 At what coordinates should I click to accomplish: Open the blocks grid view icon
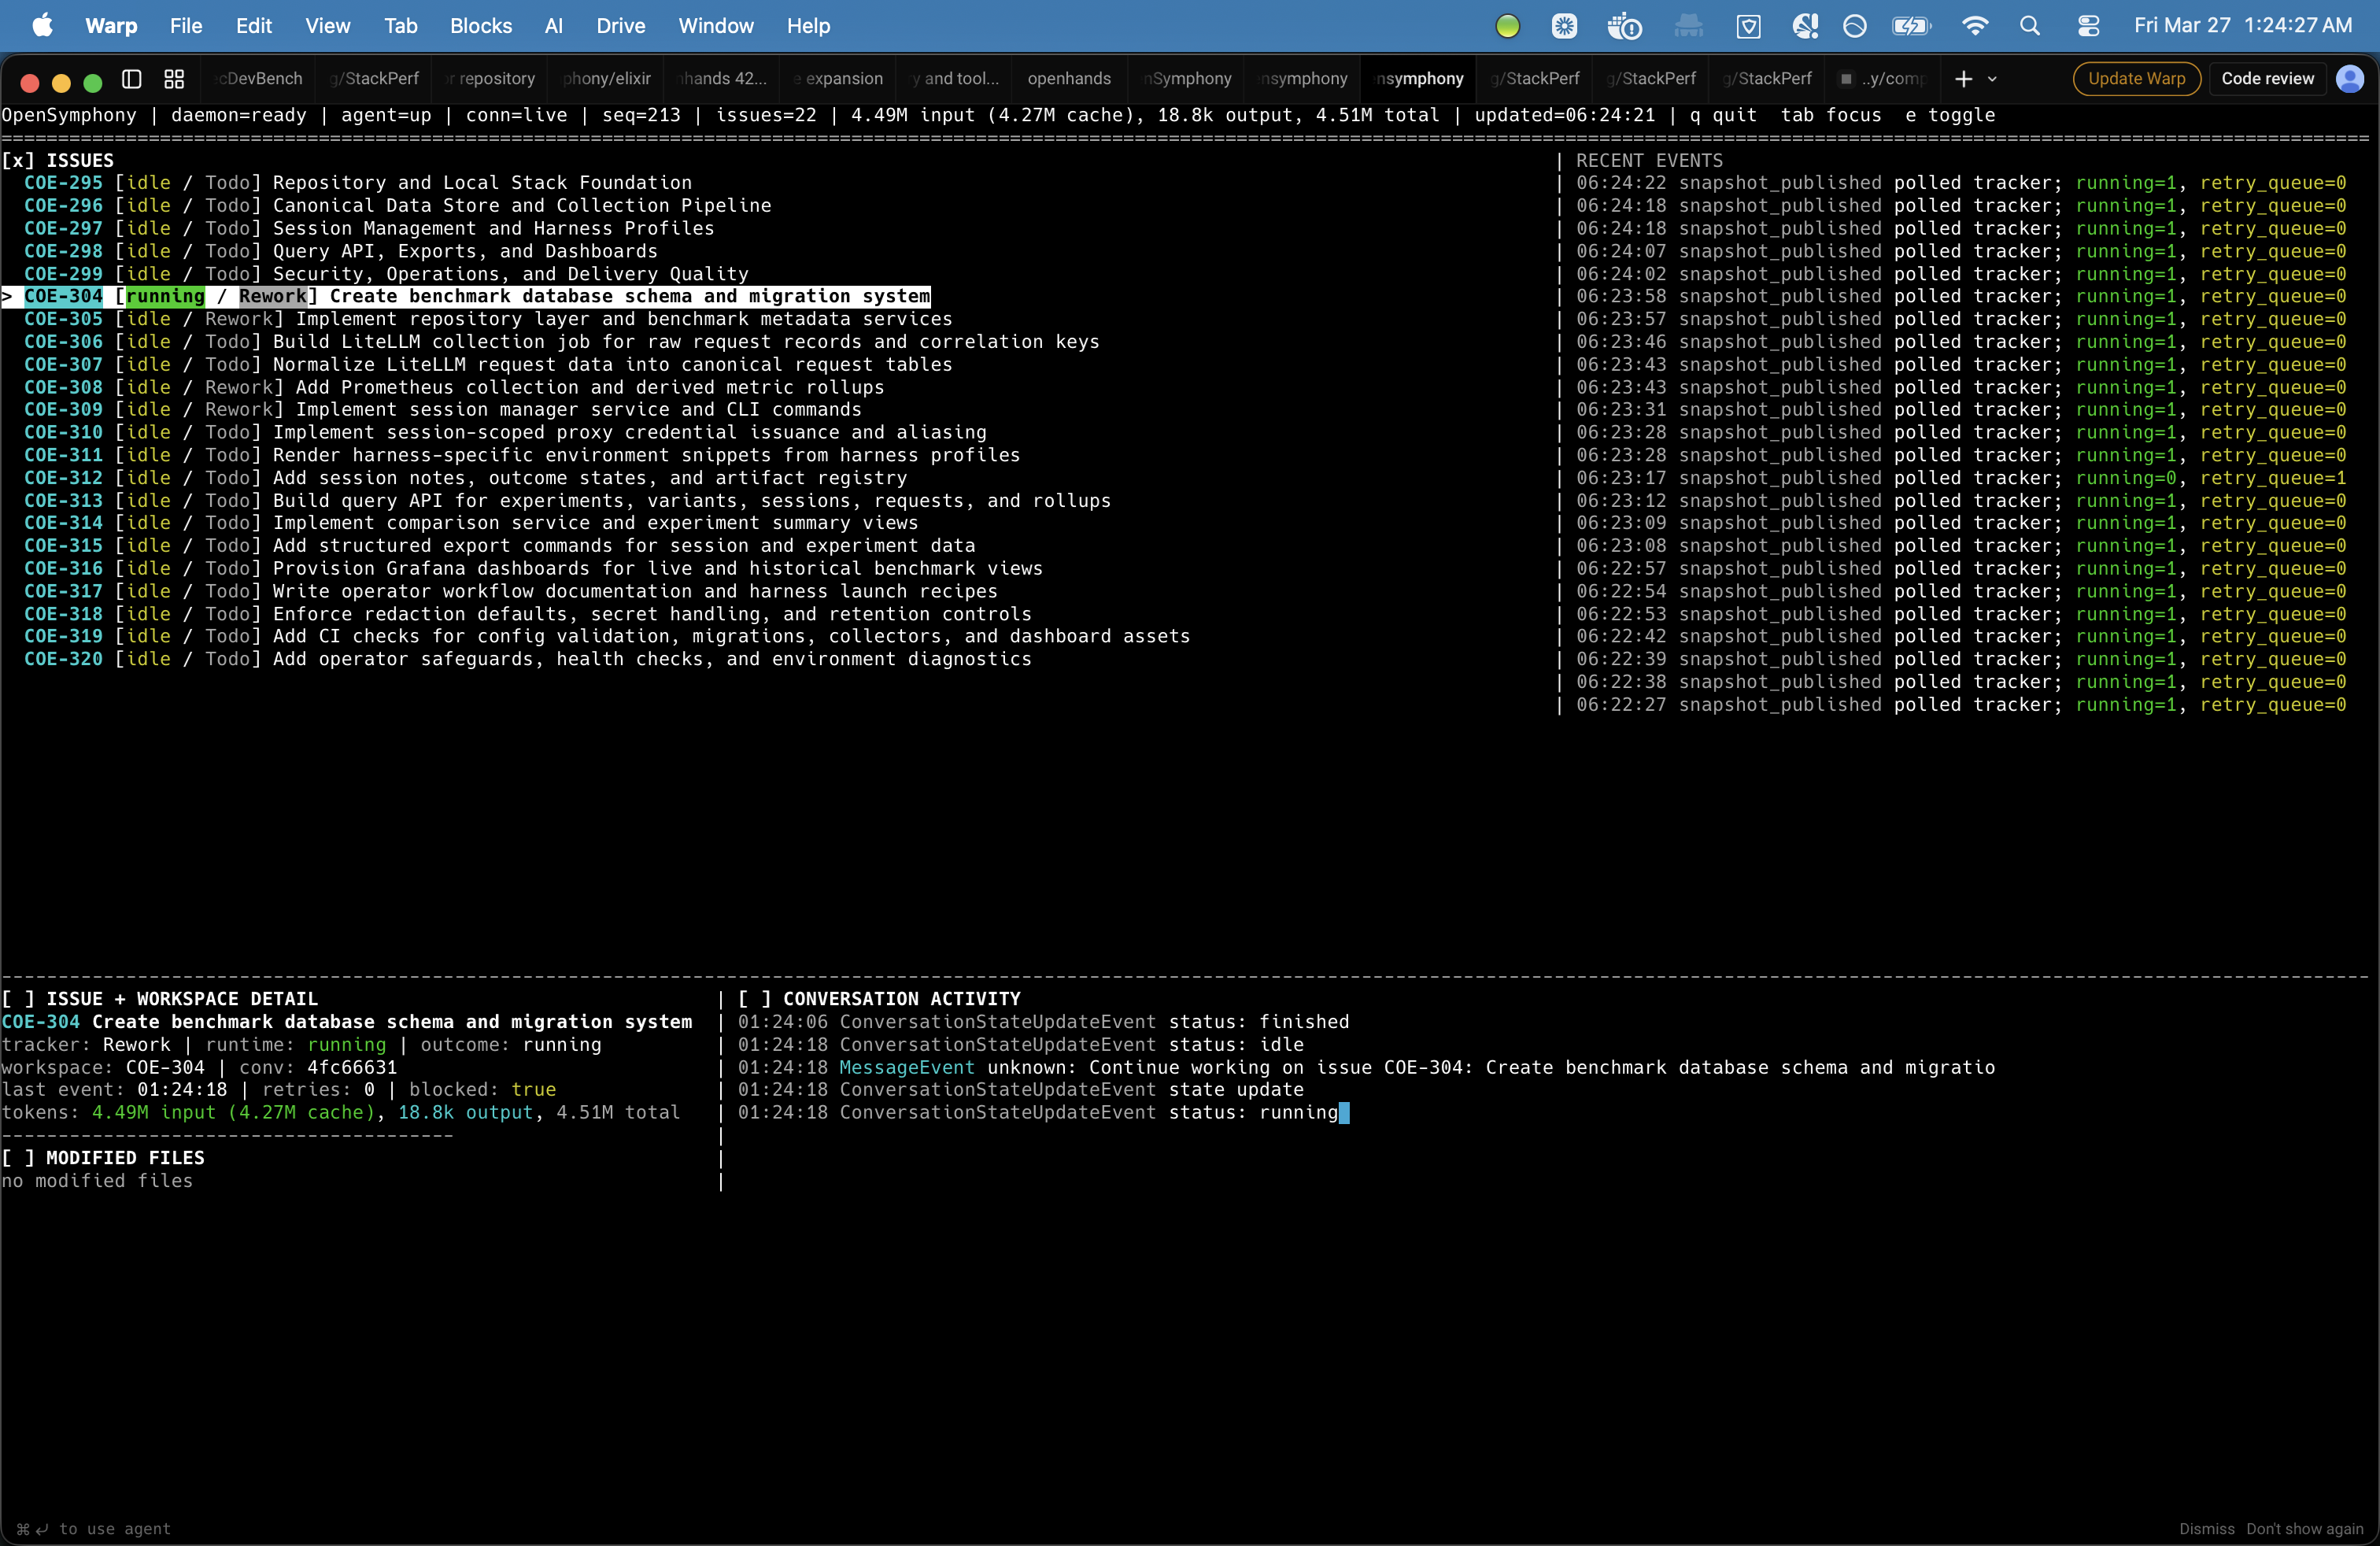pos(173,78)
